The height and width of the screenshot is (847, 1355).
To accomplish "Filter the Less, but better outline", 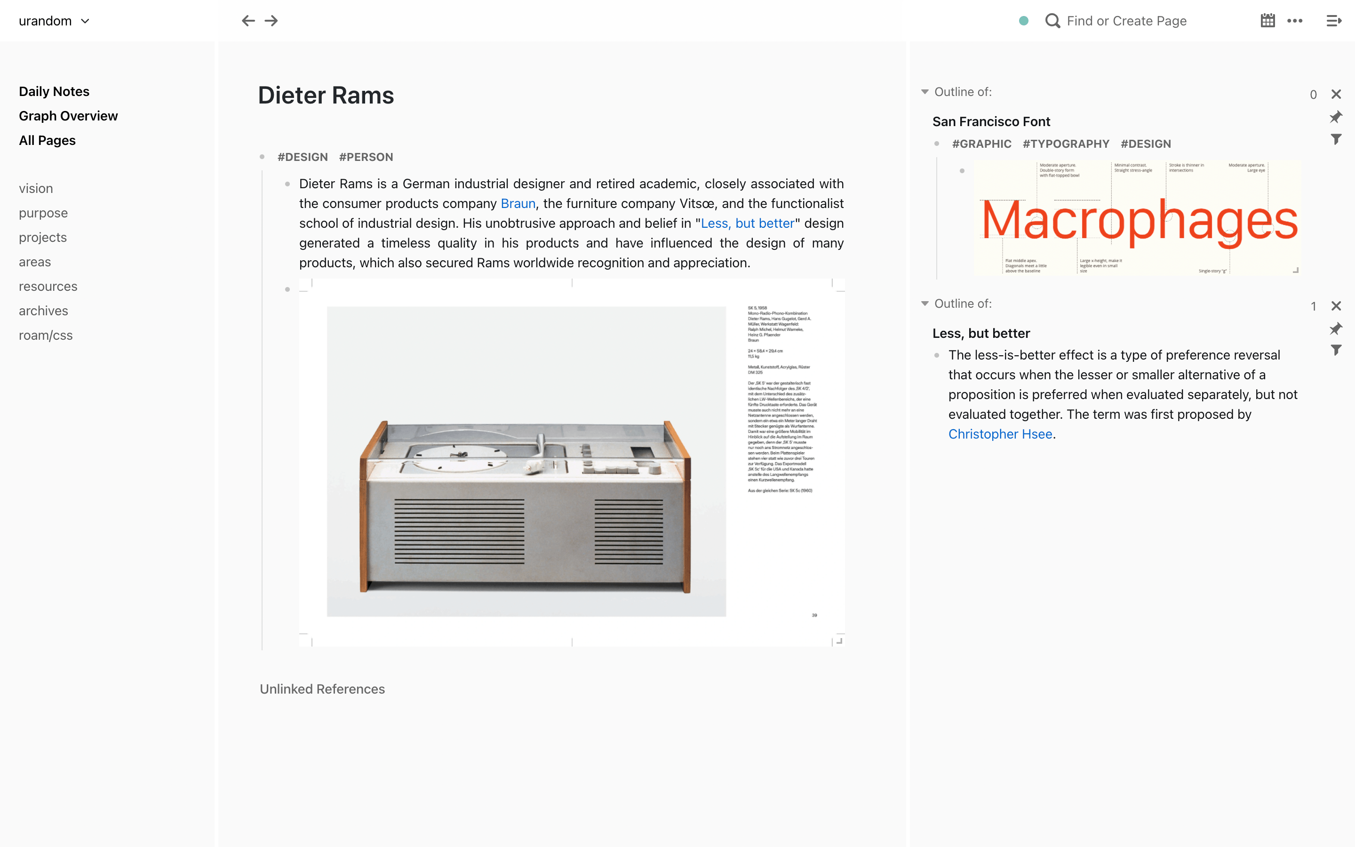I will tap(1336, 350).
